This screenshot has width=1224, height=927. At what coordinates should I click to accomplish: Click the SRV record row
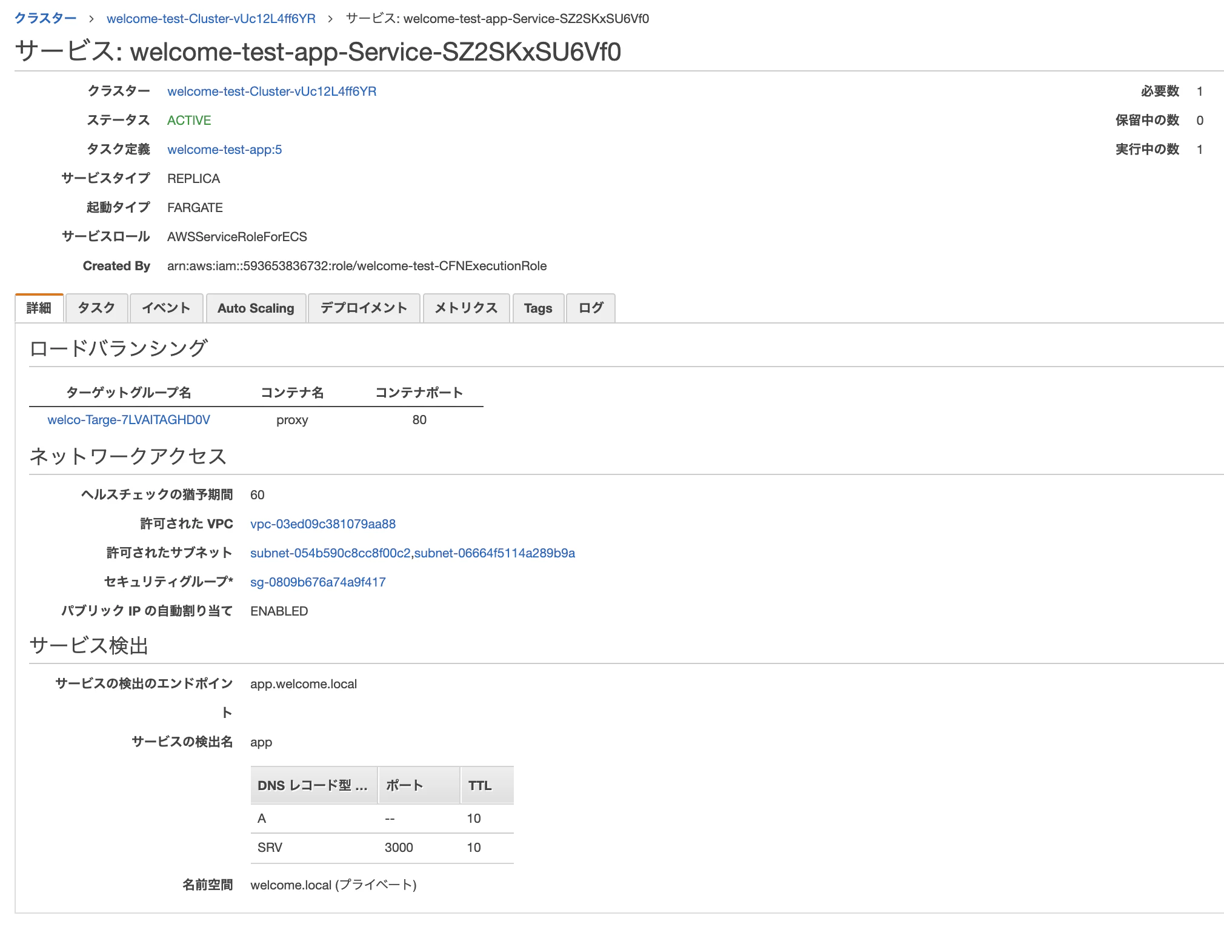coord(382,848)
